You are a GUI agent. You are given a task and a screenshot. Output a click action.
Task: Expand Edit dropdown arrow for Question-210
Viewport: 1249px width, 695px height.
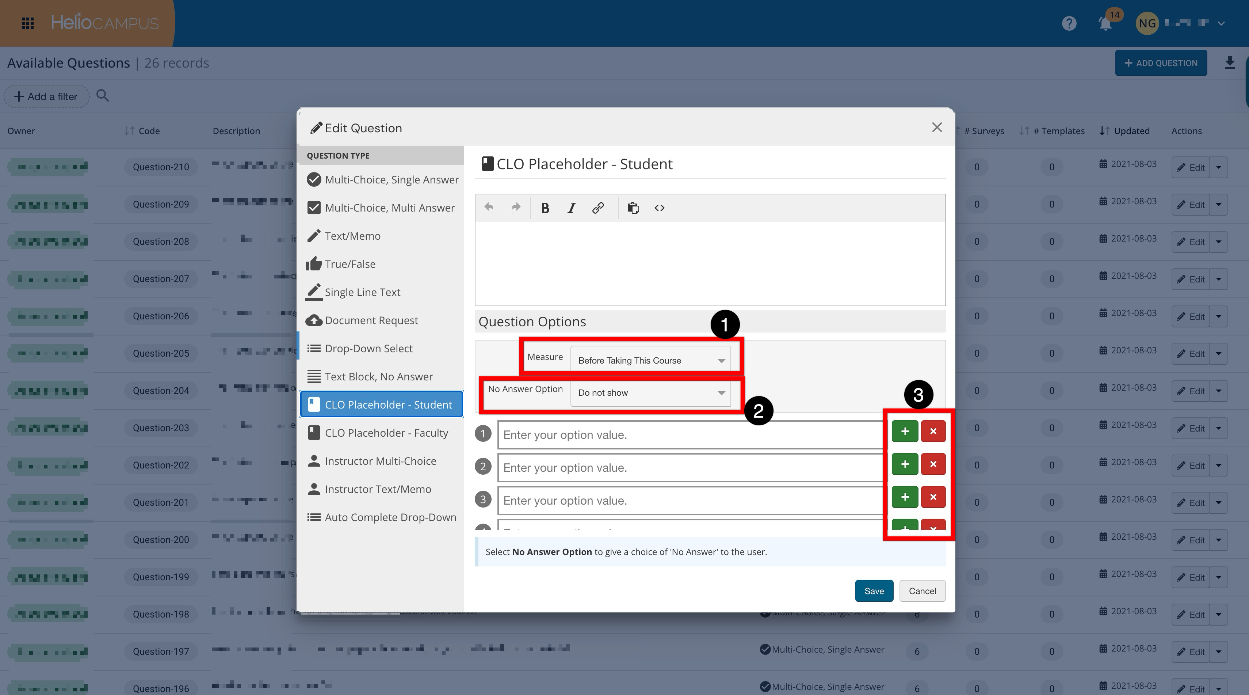click(x=1218, y=167)
